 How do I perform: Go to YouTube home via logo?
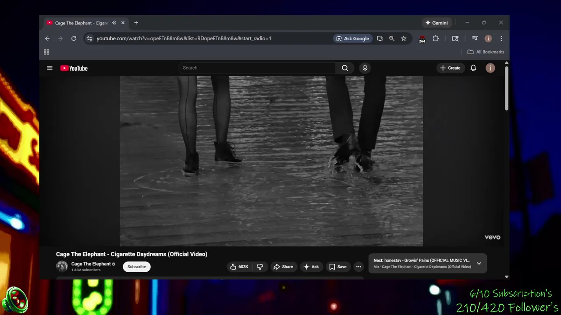pos(74,68)
